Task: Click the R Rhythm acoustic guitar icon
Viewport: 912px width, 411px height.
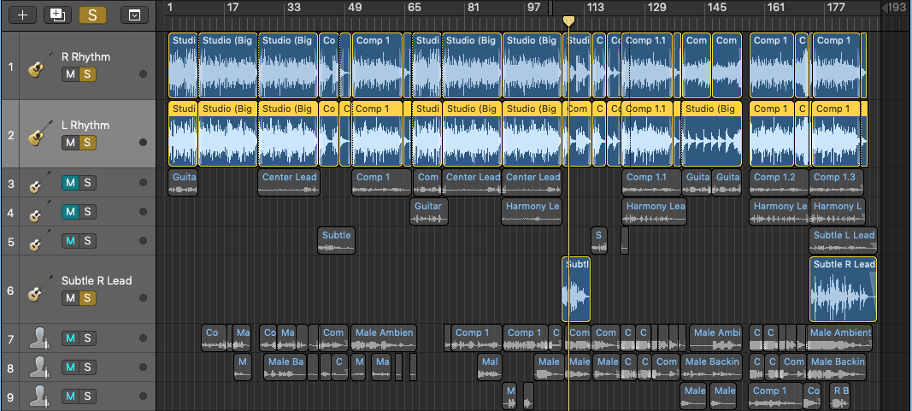Action: tap(37, 66)
